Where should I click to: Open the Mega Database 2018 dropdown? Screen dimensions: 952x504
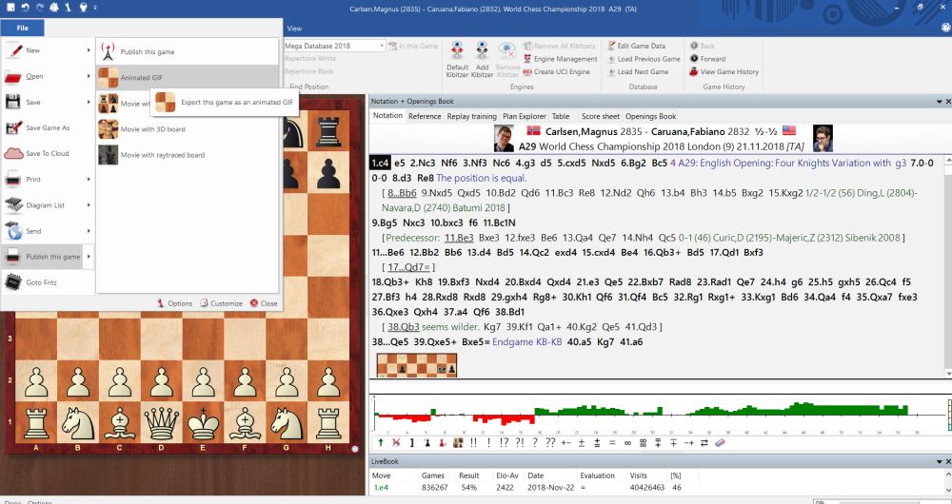(x=382, y=46)
